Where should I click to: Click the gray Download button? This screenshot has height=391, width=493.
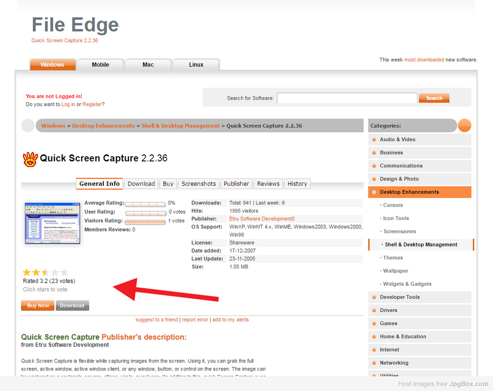(73, 306)
